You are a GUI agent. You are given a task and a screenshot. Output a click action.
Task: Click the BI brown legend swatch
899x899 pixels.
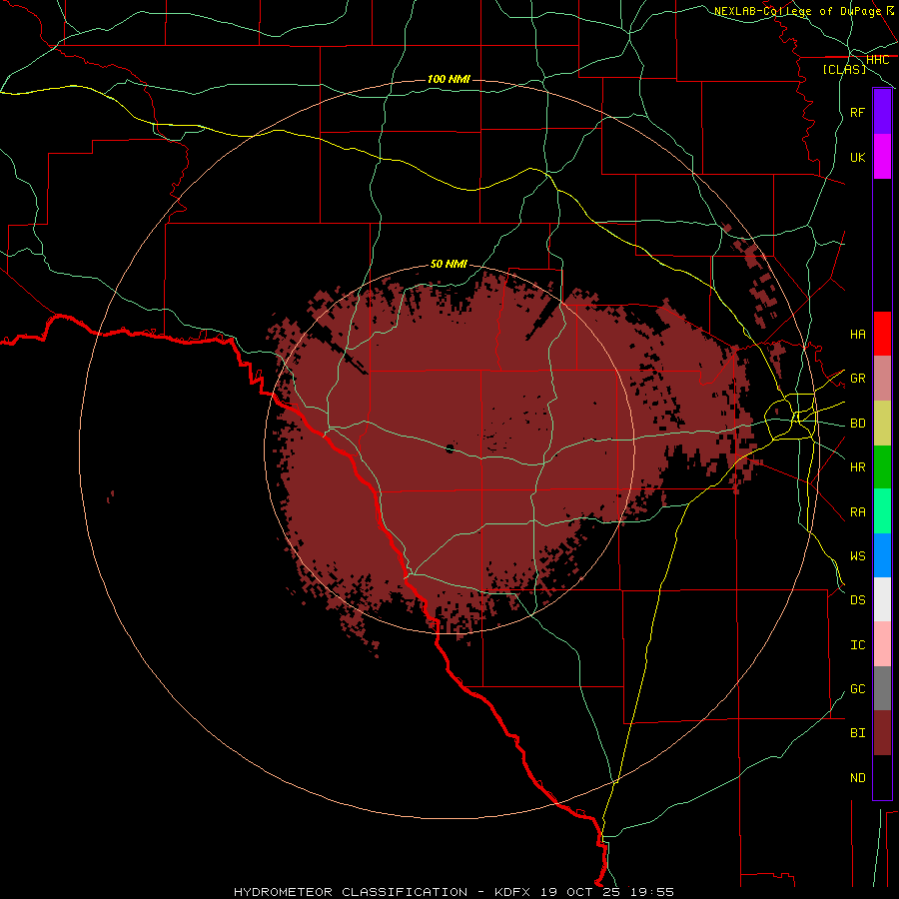pos(882,733)
